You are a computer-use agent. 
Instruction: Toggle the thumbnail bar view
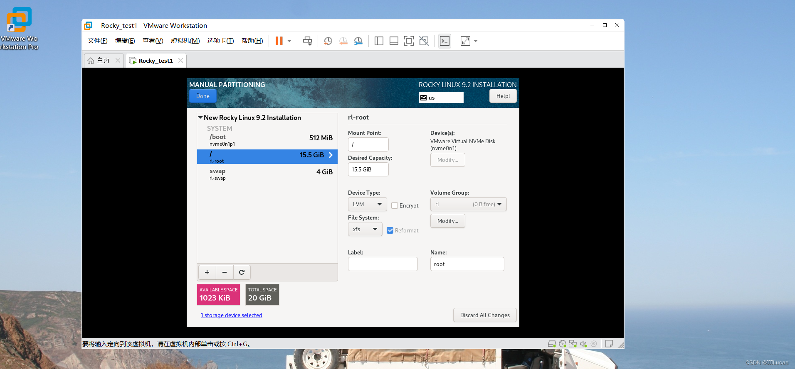[394, 41]
